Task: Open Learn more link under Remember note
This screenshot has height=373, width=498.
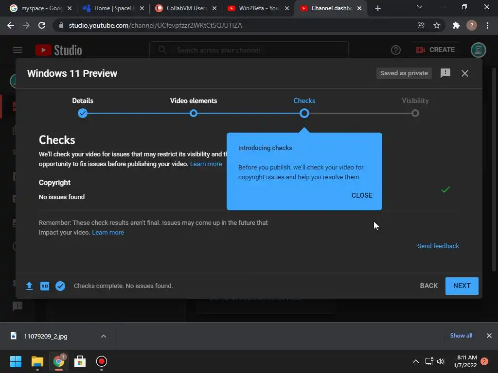Action: 108,233
